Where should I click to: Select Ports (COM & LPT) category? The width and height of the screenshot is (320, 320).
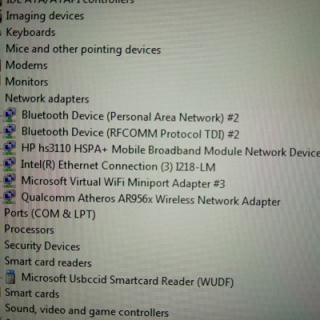(x=50, y=214)
